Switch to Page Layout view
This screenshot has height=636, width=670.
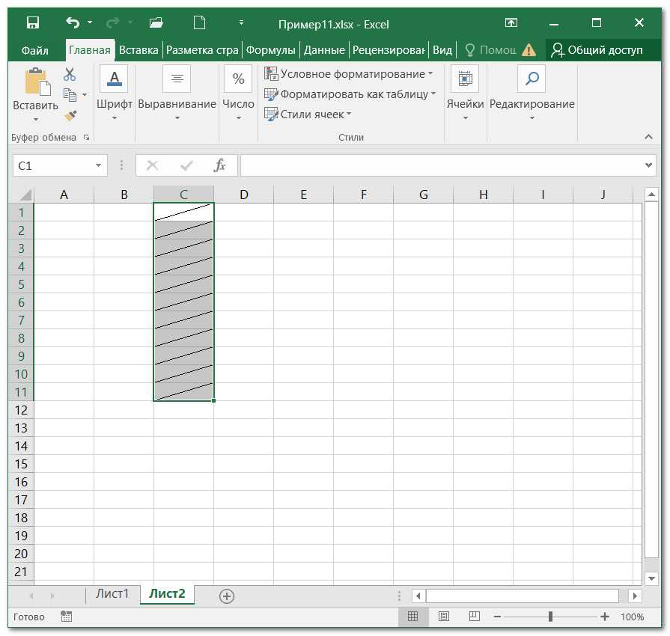tap(443, 617)
